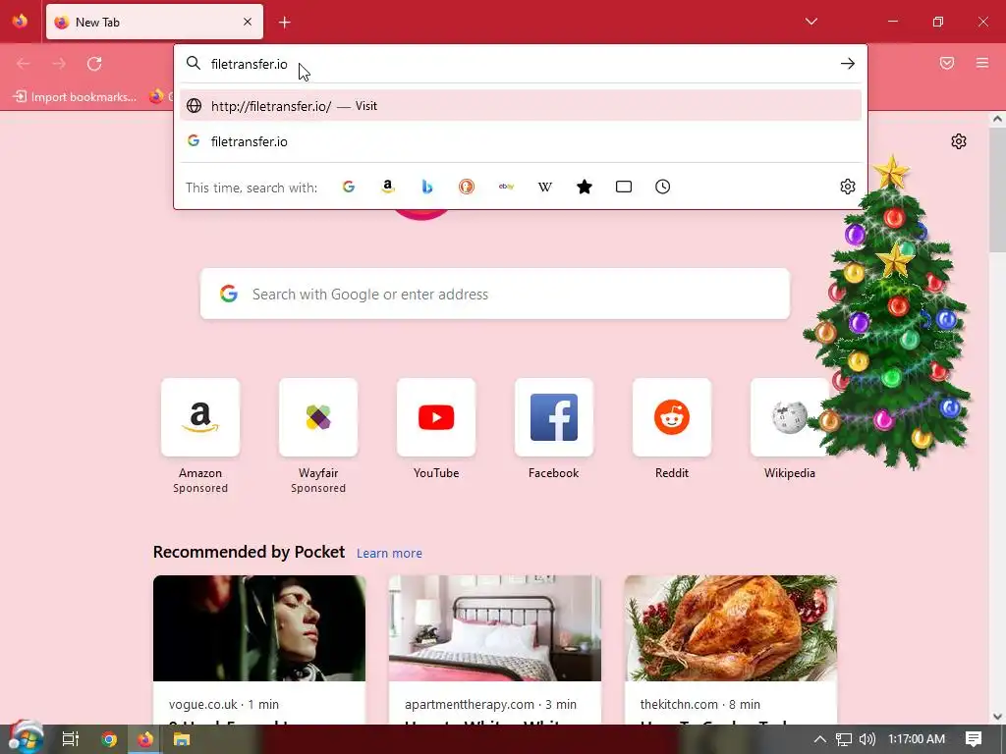Open the notification center icon

click(x=974, y=739)
